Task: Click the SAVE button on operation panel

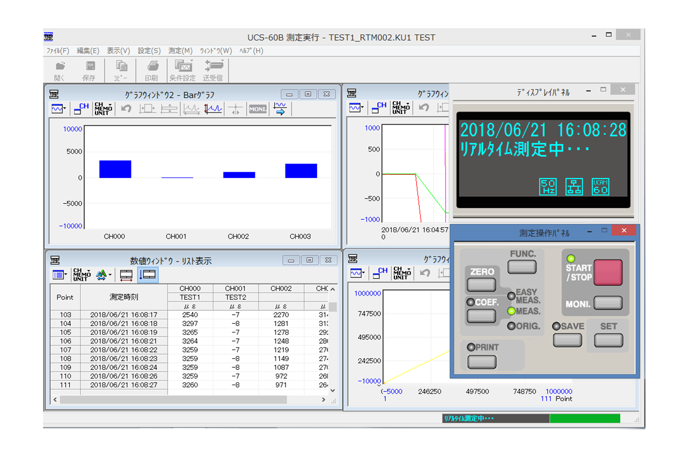Action: pos(567,340)
